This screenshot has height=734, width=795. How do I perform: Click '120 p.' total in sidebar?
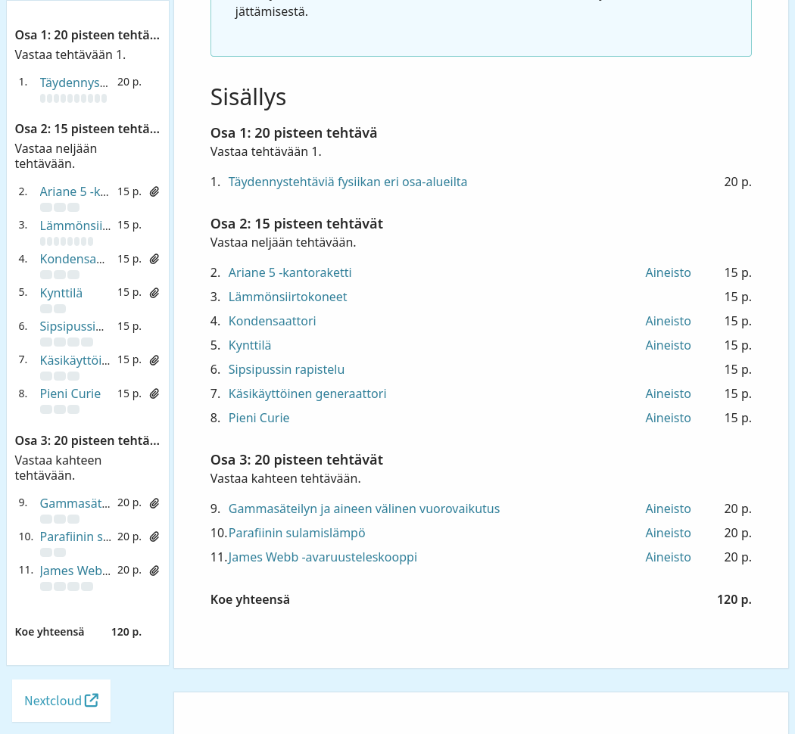pos(126,632)
